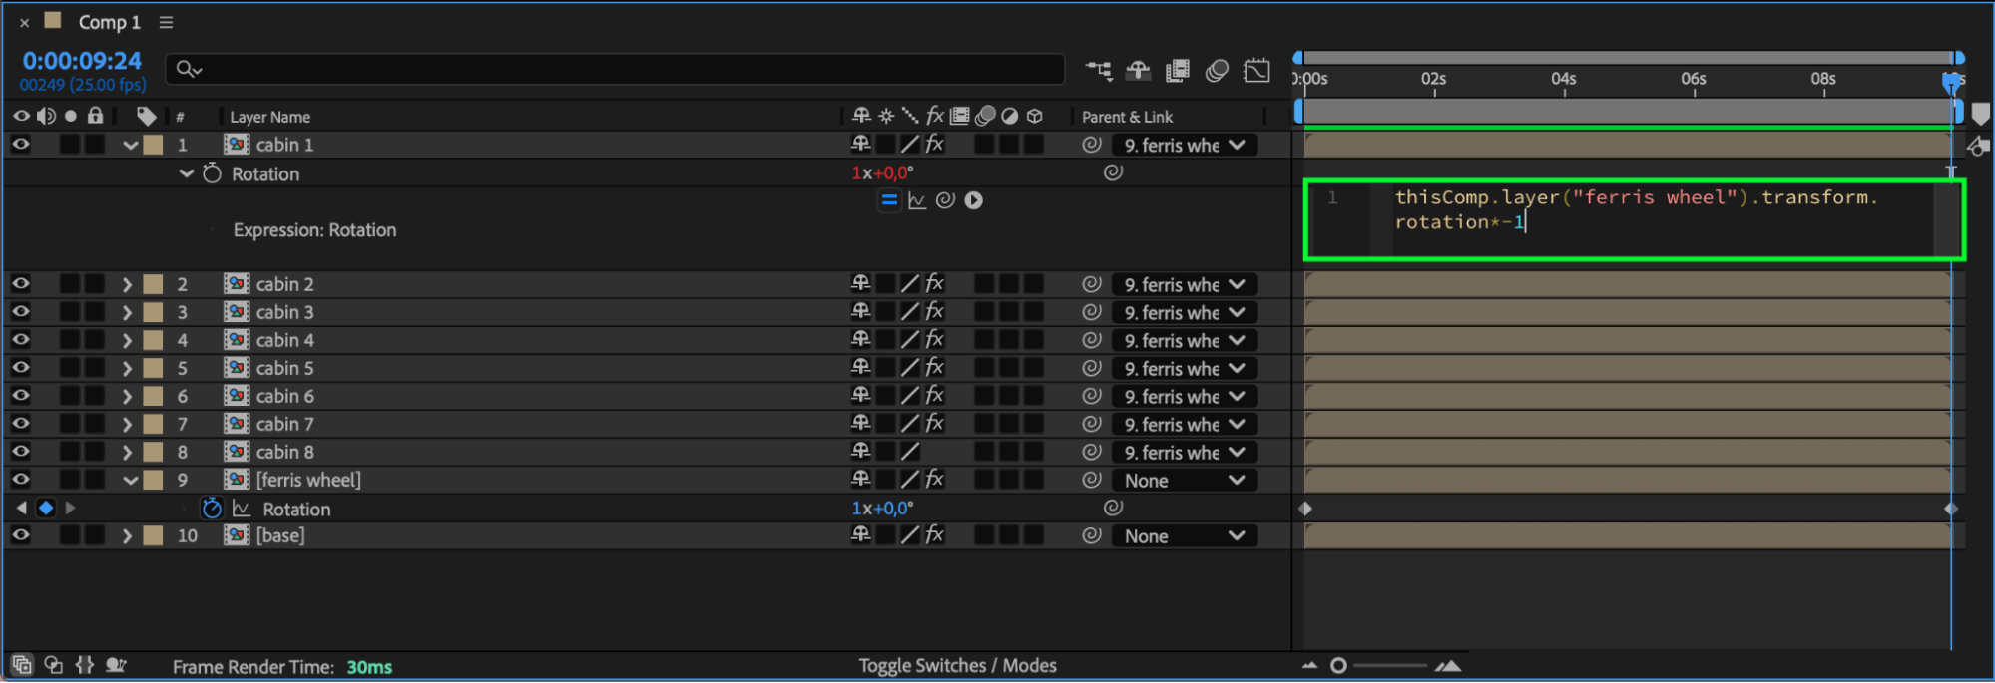The width and height of the screenshot is (1995, 683).
Task: Add keyframe diamond for ferris wheel Rotation
Action: click(x=46, y=509)
